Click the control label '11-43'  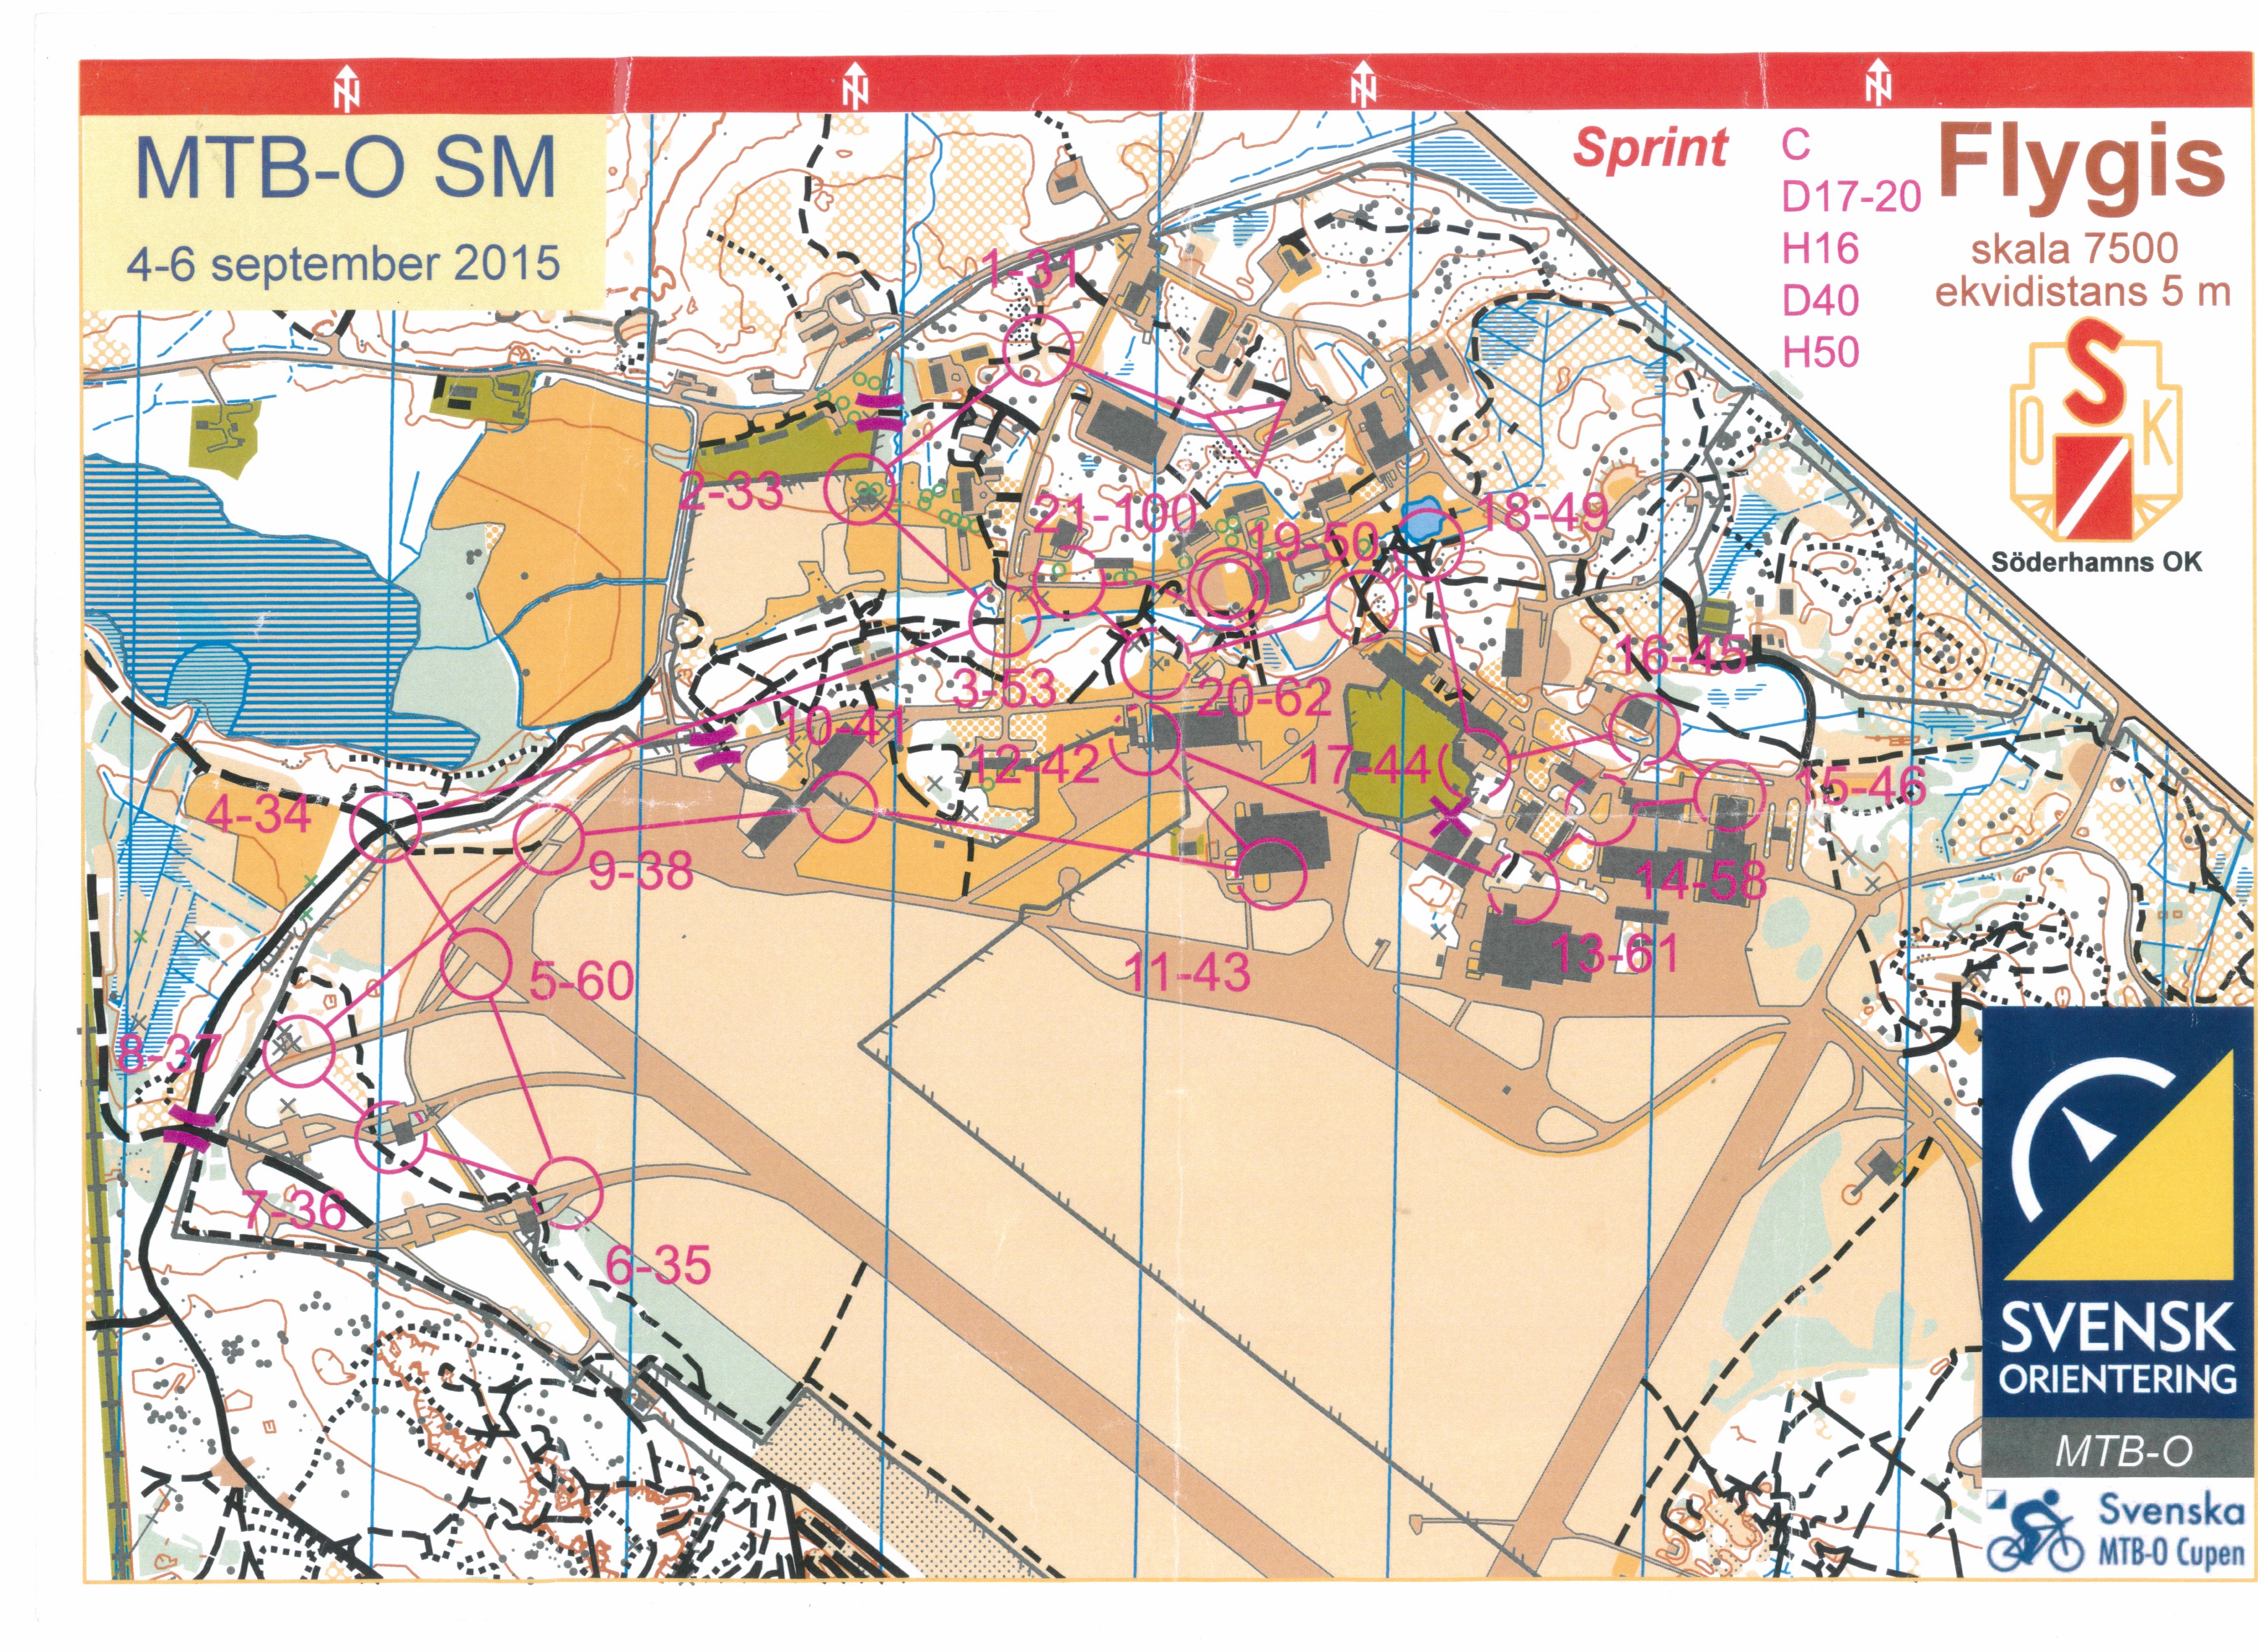1188,972
